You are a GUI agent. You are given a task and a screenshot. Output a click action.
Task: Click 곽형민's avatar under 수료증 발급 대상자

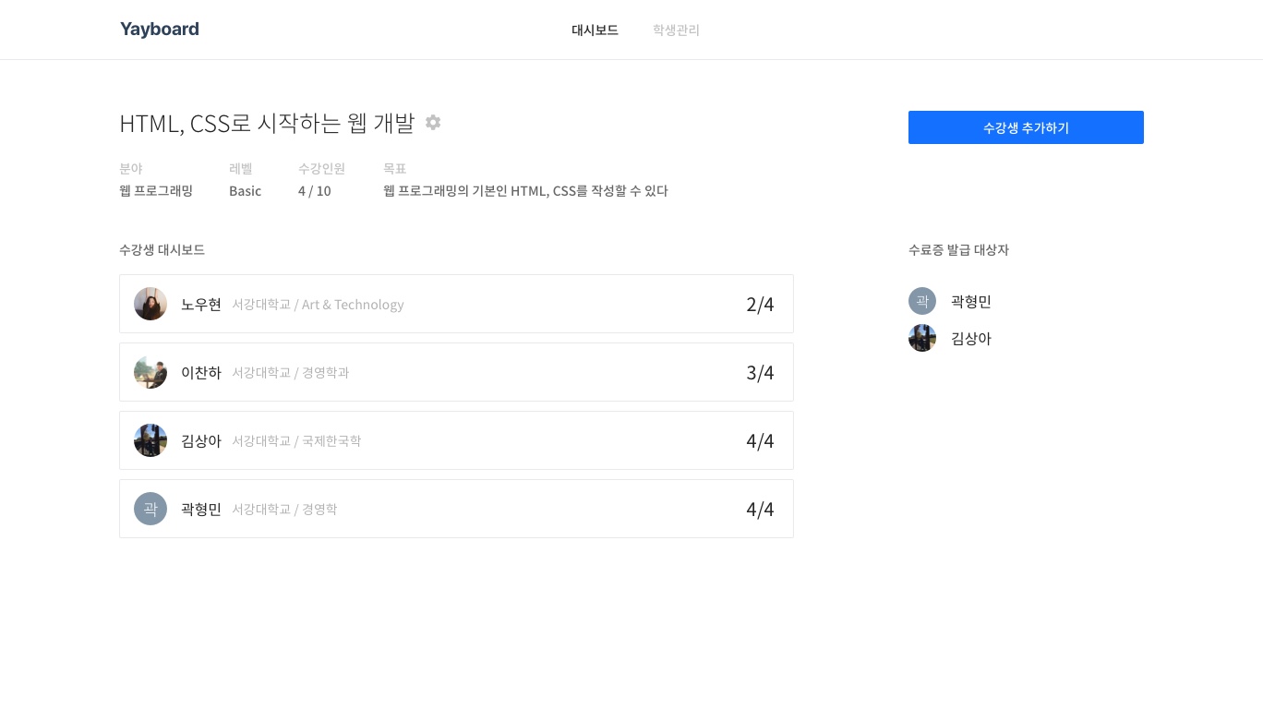(x=922, y=301)
